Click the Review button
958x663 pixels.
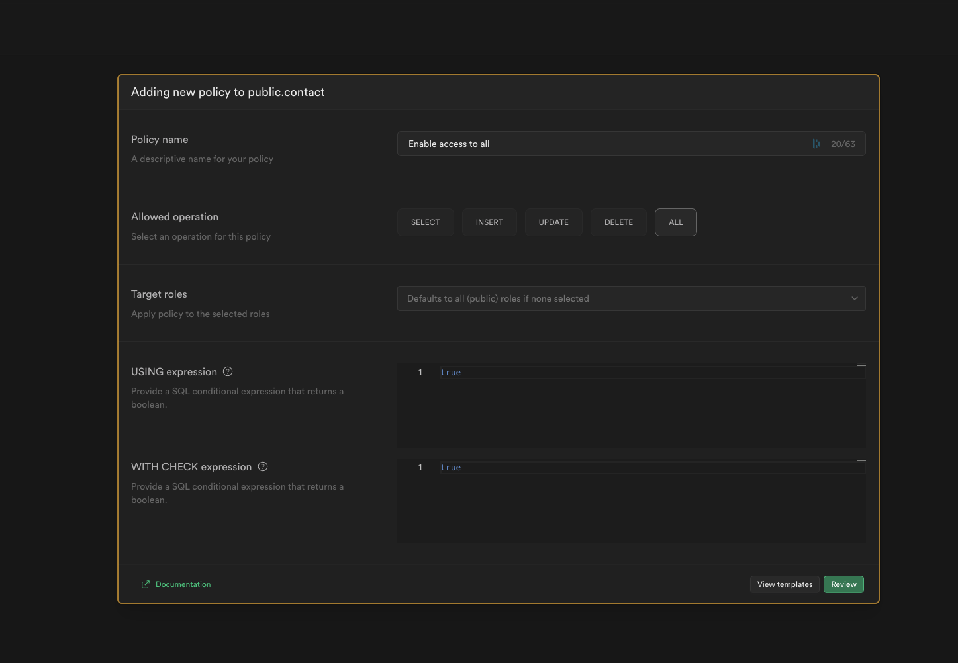843,584
